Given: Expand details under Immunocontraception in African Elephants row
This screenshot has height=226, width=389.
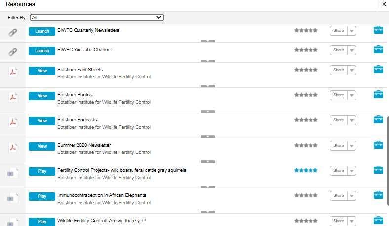Looking at the screenshot, I should (208, 212).
